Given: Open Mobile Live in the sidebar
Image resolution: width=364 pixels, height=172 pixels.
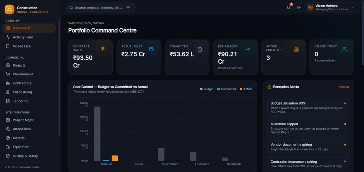Looking at the screenshot, I should coord(29,46).
